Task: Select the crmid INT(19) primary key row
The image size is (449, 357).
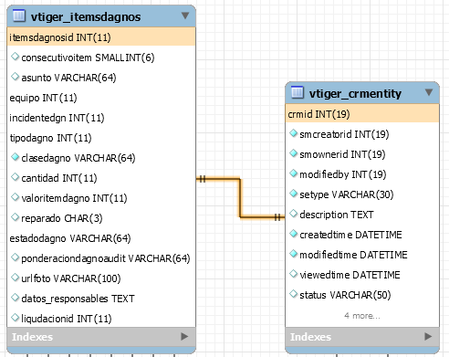Action: pyautogui.click(x=362, y=114)
